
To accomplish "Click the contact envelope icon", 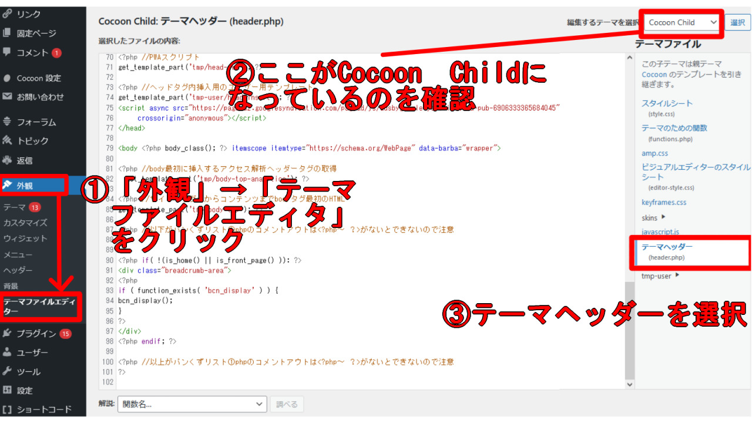I will coord(7,97).
